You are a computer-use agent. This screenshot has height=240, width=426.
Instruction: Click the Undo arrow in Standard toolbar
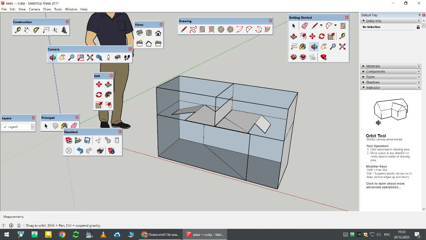point(80,150)
